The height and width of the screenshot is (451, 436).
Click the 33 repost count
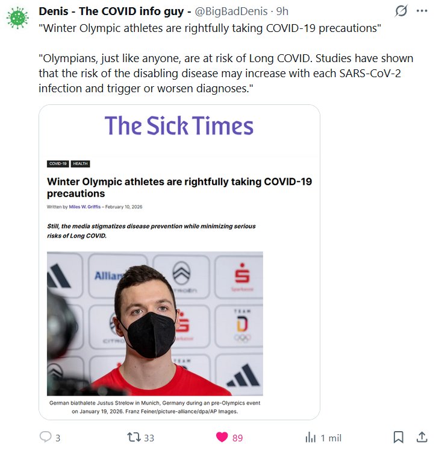tap(149, 438)
